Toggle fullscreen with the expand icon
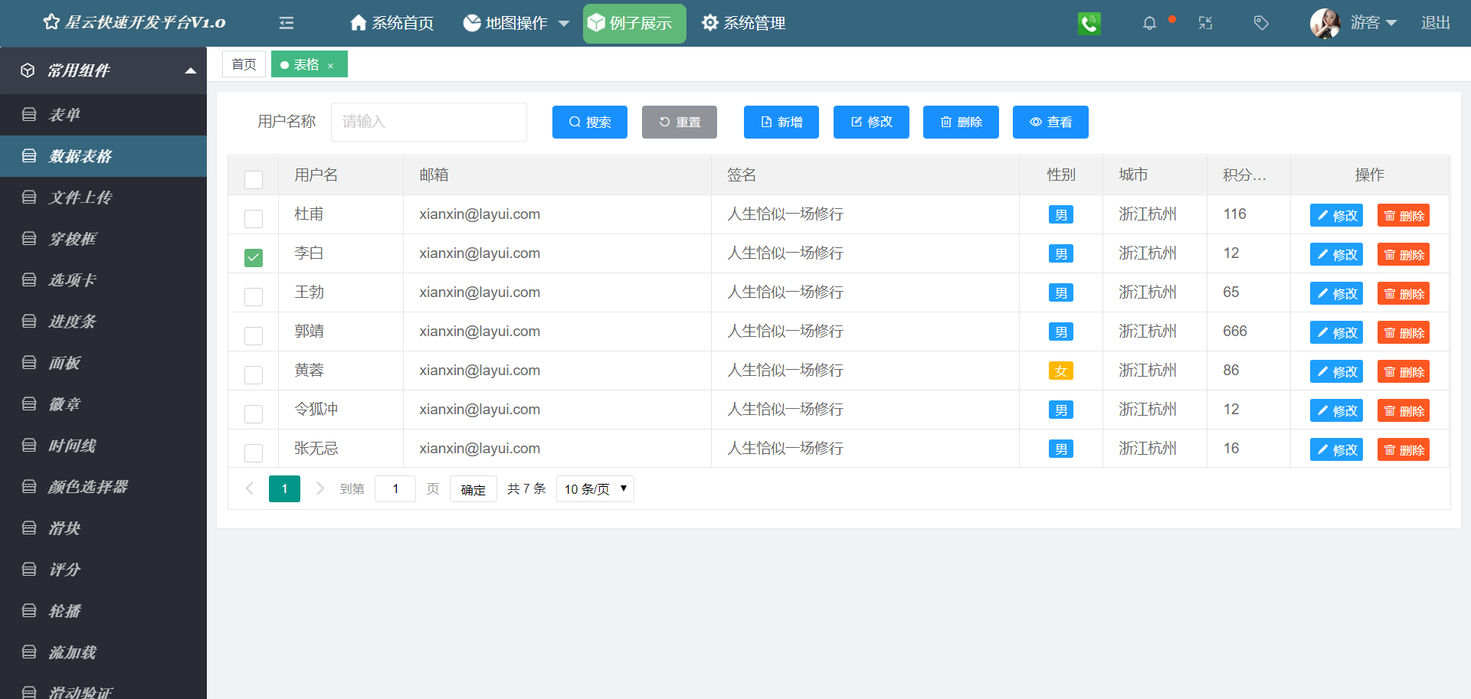Viewport: 1471px width, 699px height. [1205, 23]
